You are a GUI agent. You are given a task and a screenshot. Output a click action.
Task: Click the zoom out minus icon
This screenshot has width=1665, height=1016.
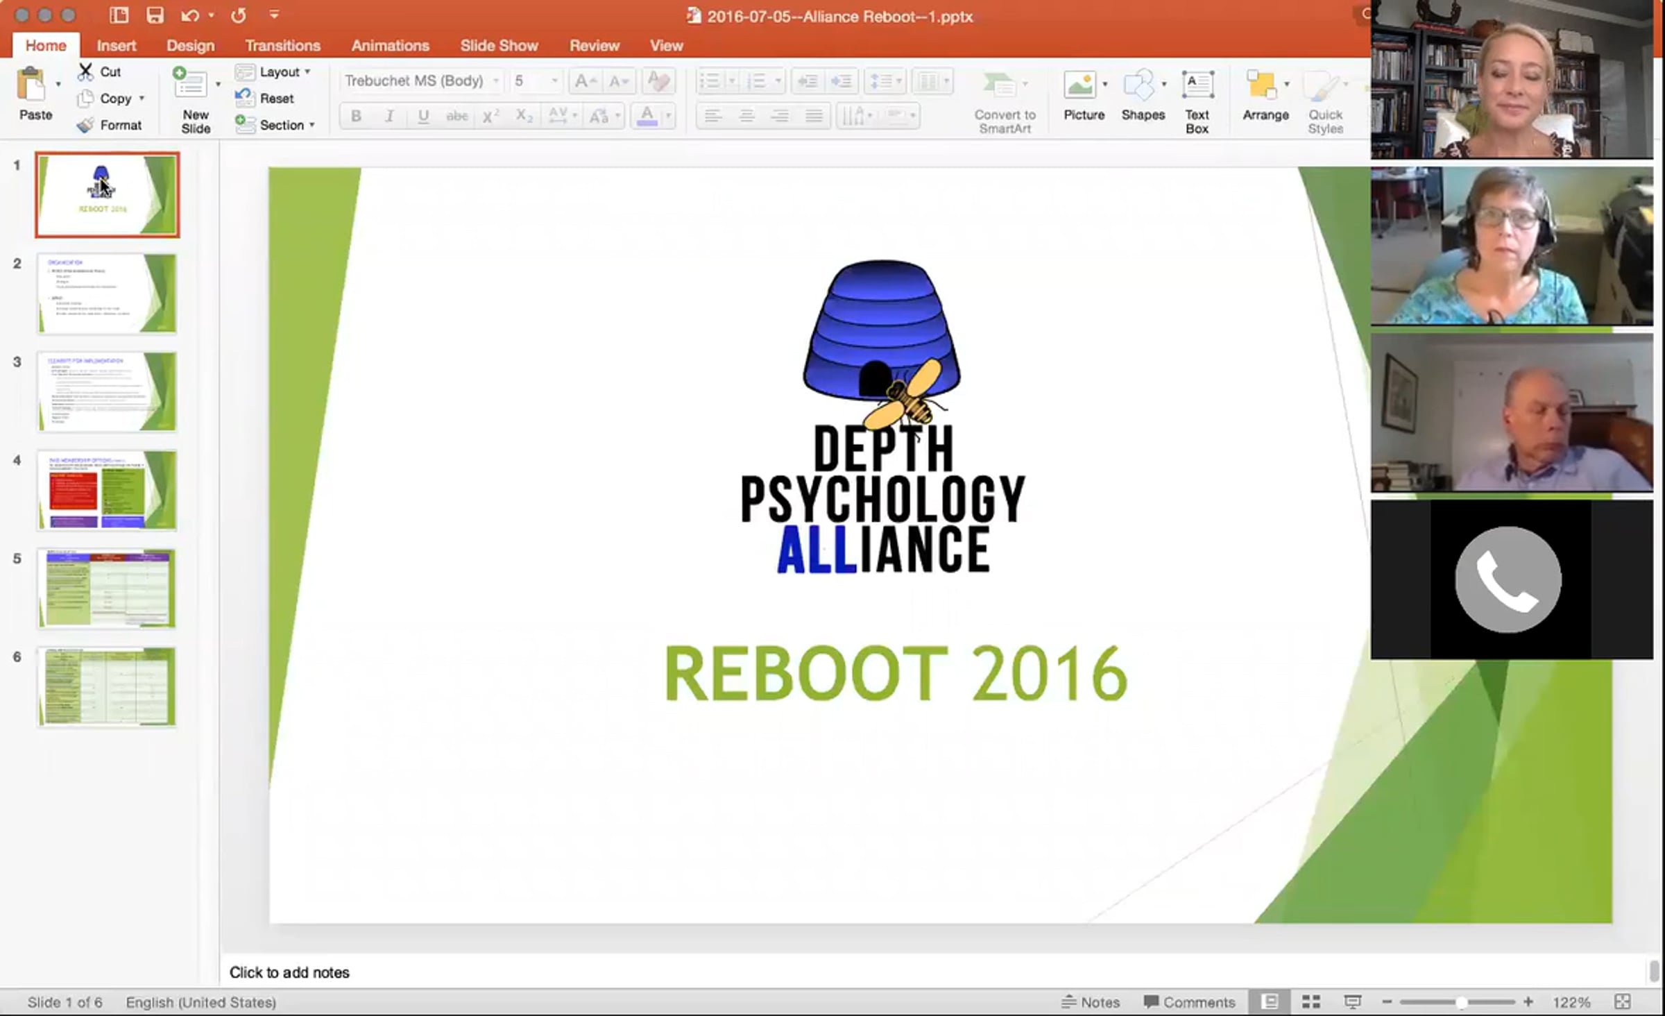pos(1387,1001)
